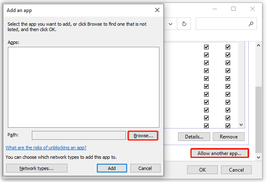
Task: Cancel the Add an app dialog
Action: tap(145, 168)
